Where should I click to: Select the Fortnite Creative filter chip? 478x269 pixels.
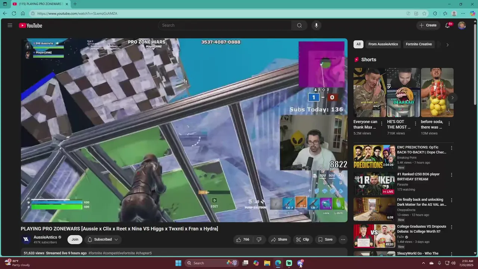click(x=419, y=44)
